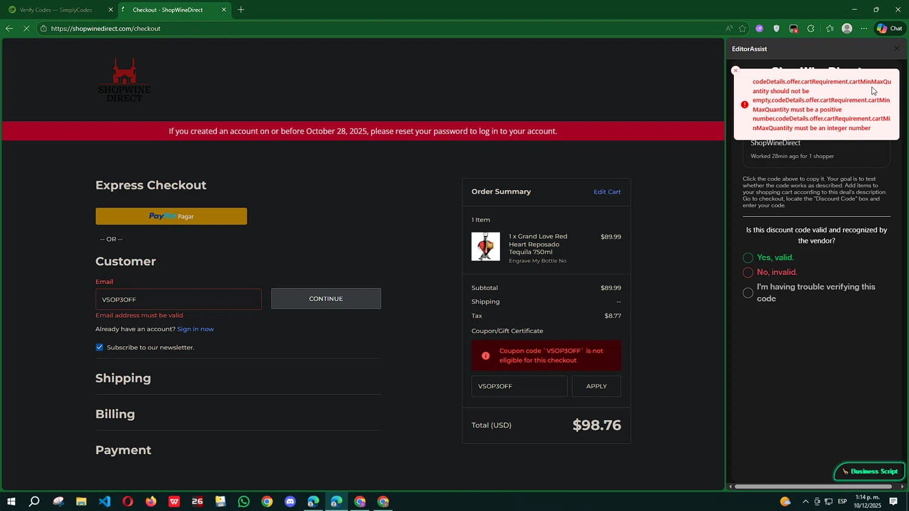Click the Billing section heading
This screenshot has width=909, height=511.
pyautogui.click(x=115, y=414)
